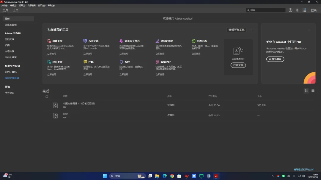Viewport: 321px width, 180px height.
Task: Open Windows Start menu on taskbar
Action: point(105,176)
